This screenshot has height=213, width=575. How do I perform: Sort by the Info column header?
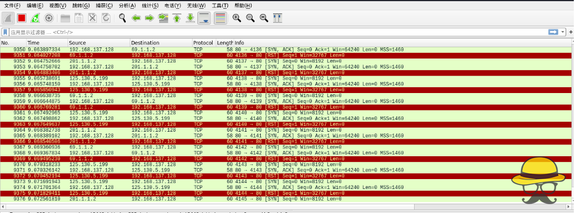tap(403, 43)
